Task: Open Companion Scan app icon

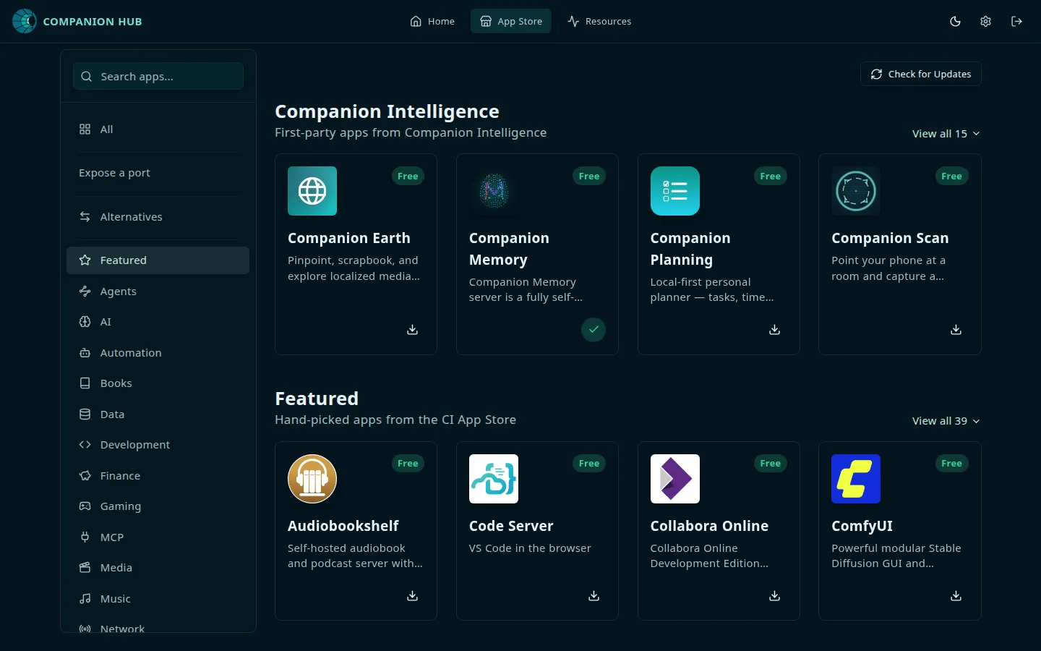Action: point(856,191)
